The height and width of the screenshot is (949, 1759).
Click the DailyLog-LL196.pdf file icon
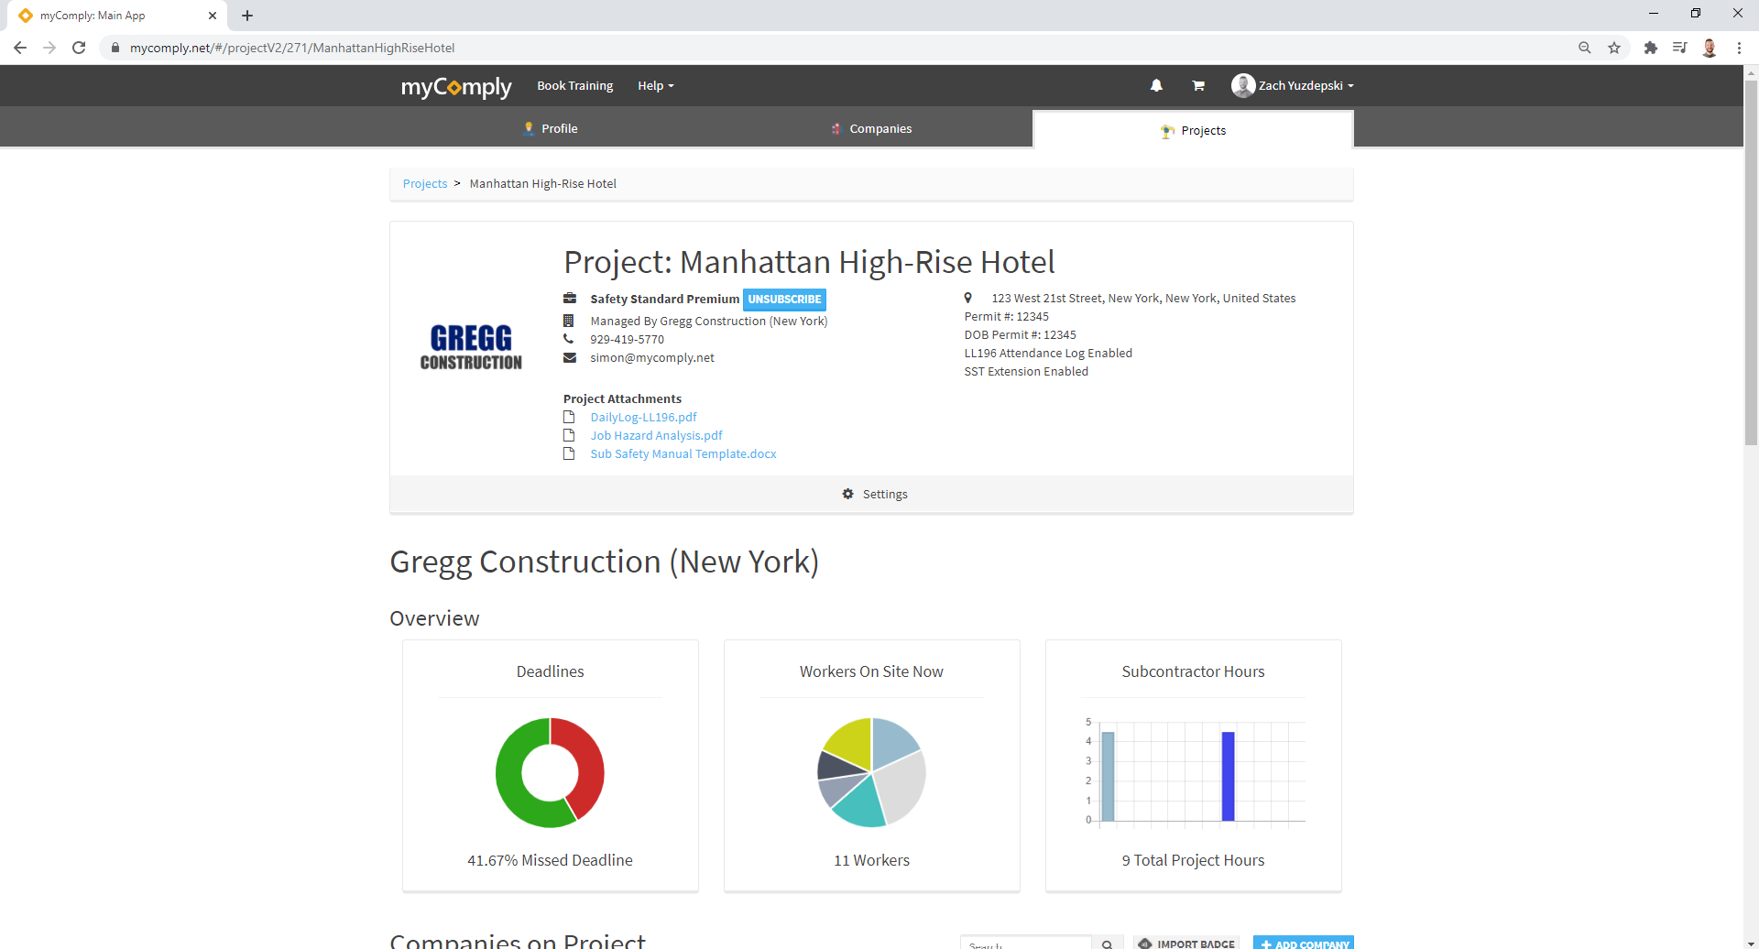[569, 417]
